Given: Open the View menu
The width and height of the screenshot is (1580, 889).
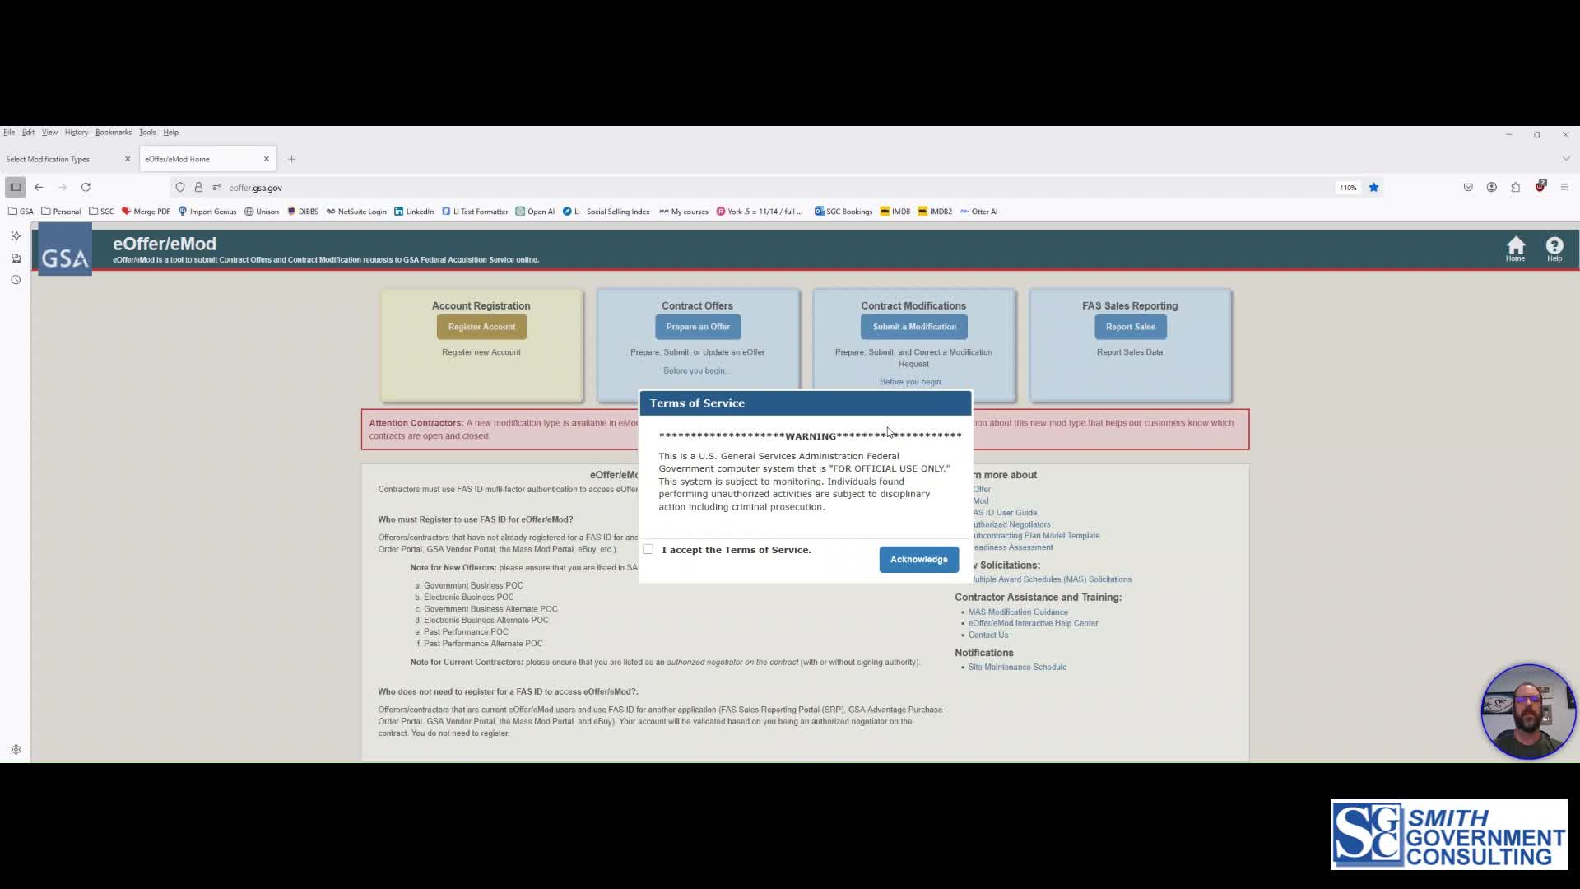Looking at the screenshot, I should [49, 132].
